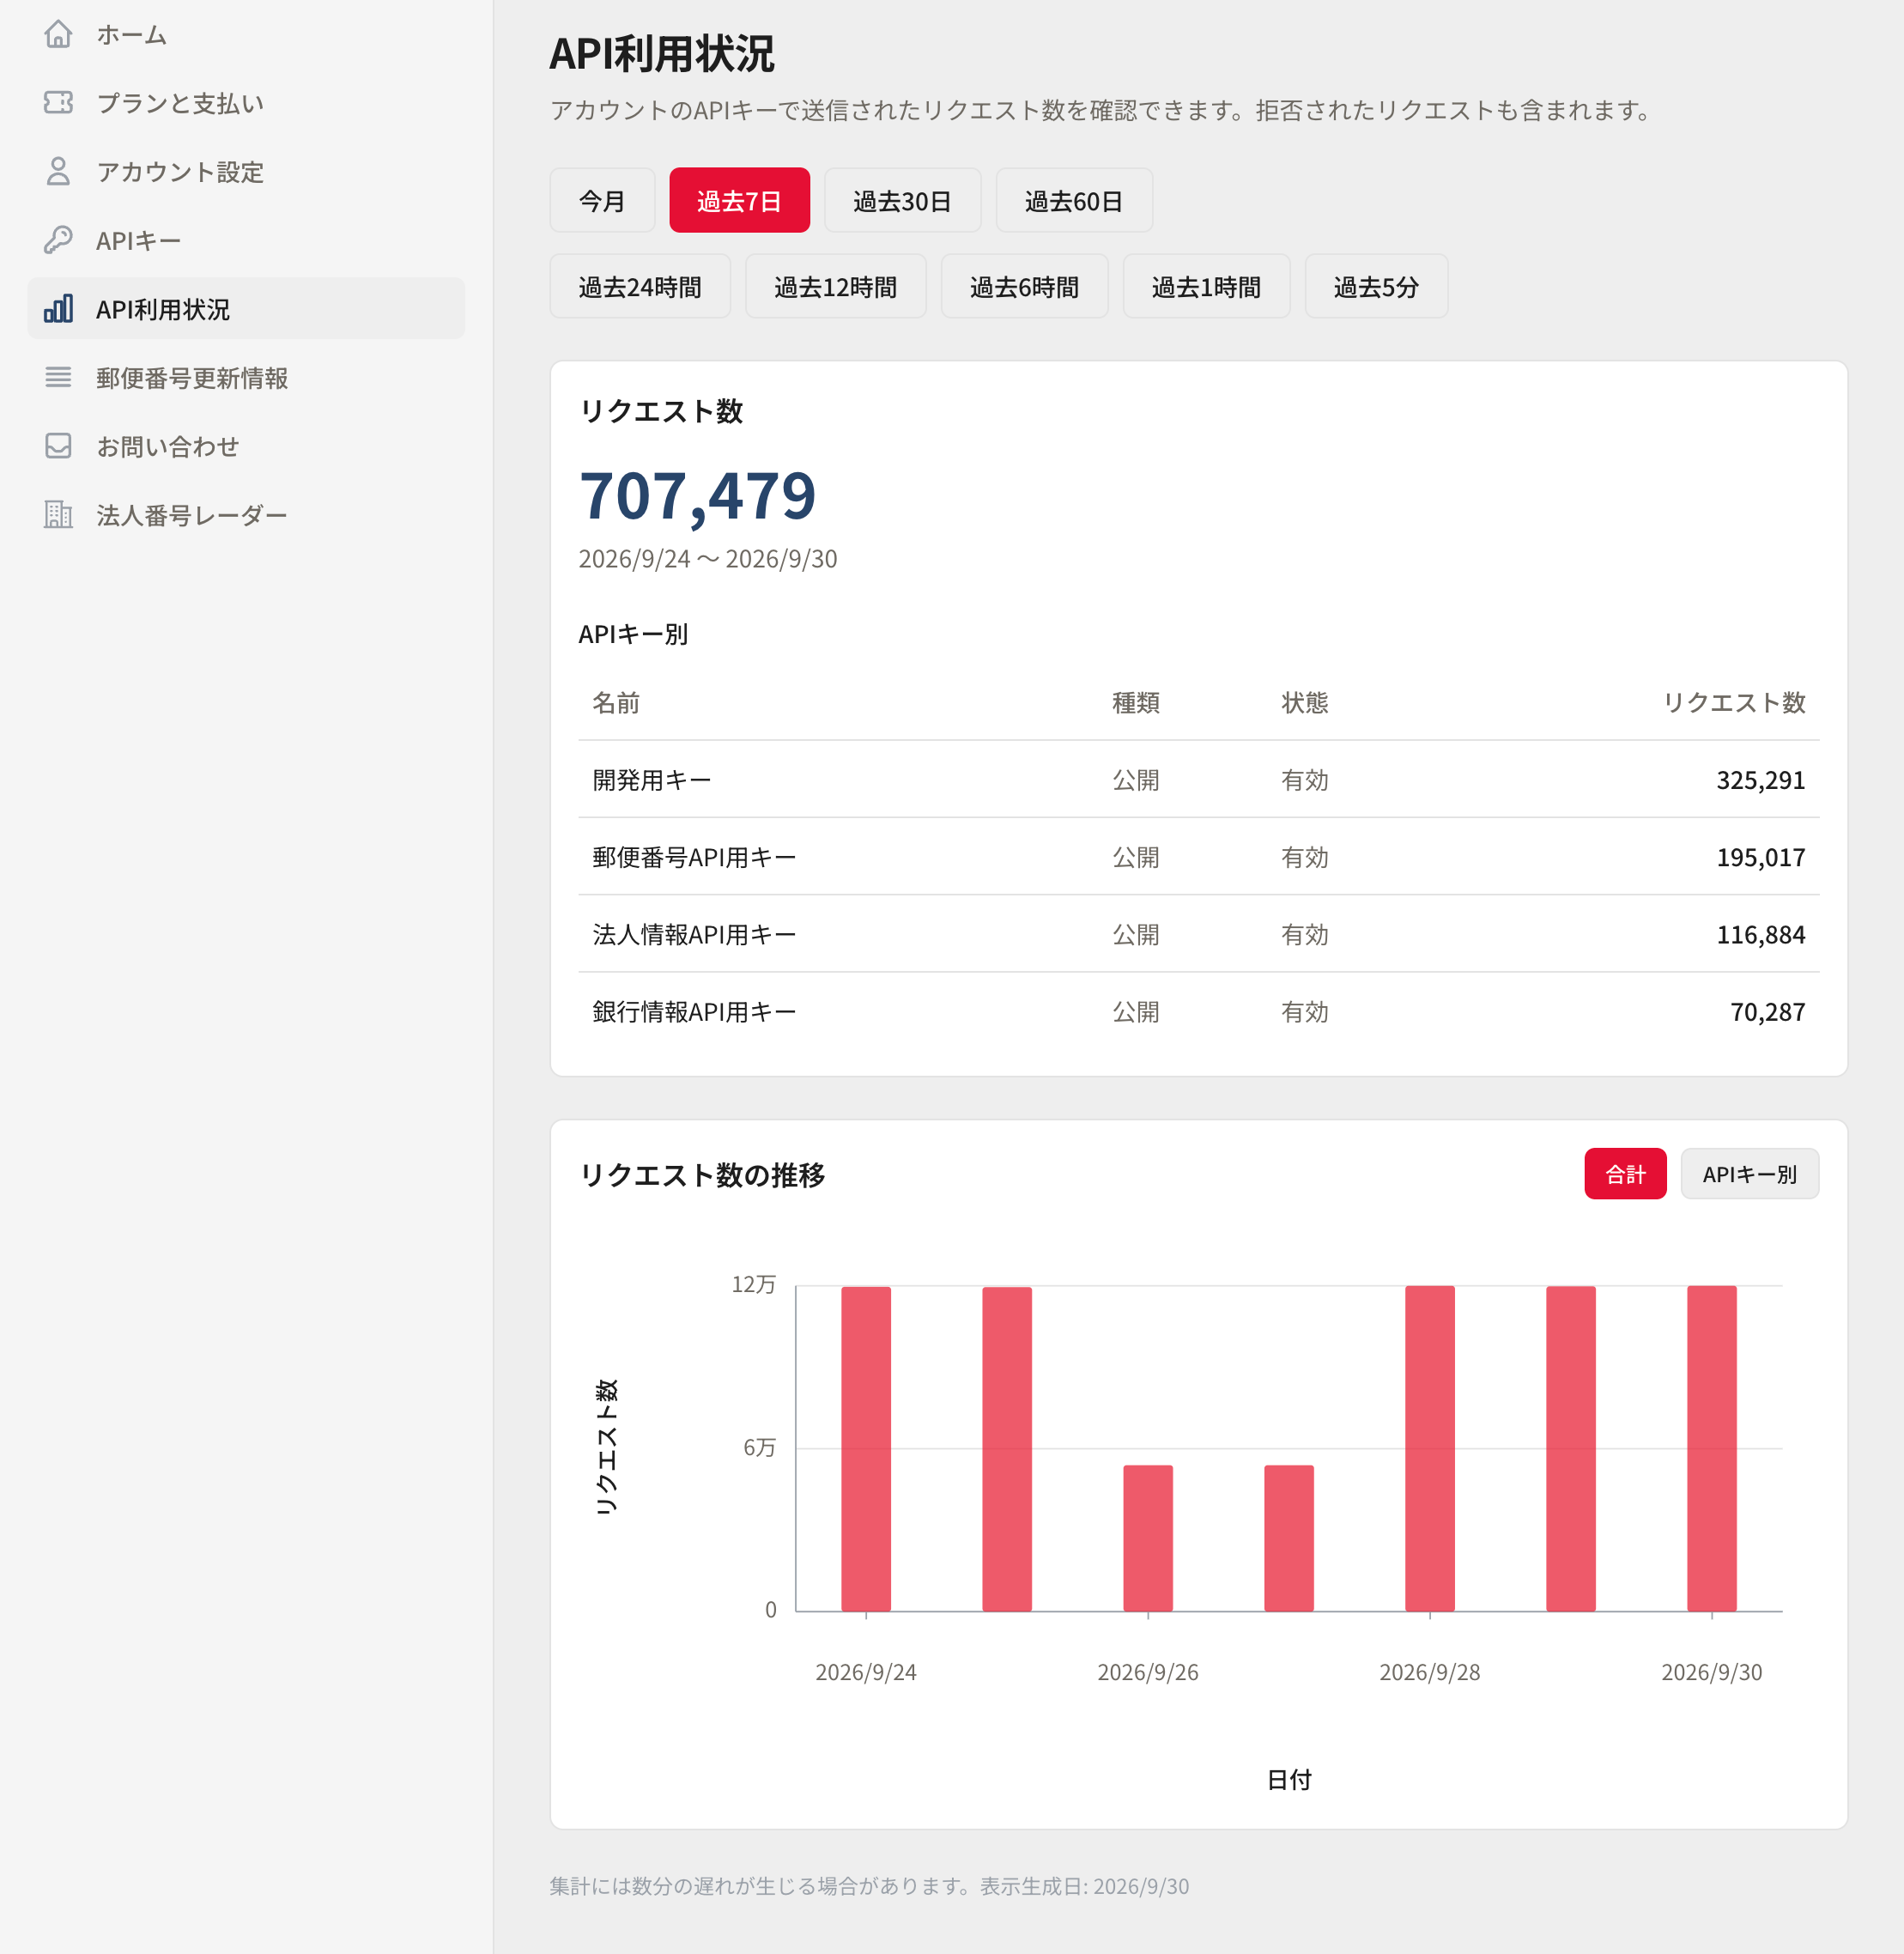Click the 郵便番号API用キー row name

694,857
